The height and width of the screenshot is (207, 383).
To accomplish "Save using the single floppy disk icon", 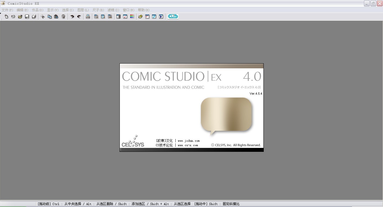I will pos(27,17).
